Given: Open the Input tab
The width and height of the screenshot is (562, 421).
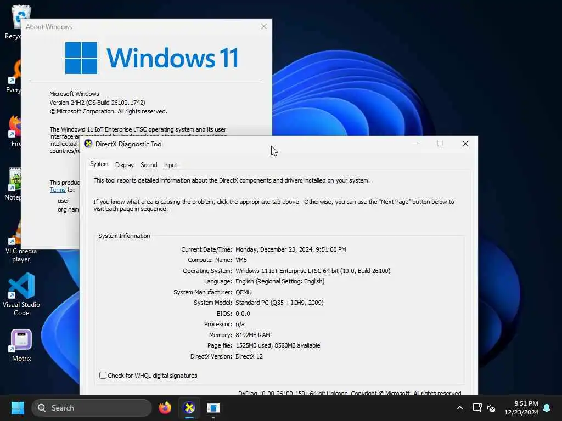Looking at the screenshot, I should tap(170, 165).
